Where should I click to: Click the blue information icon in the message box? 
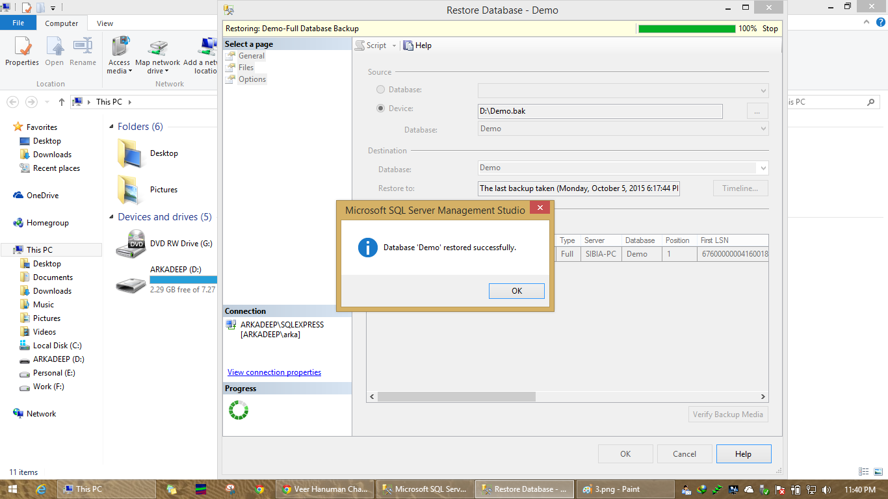tap(367, 248)
